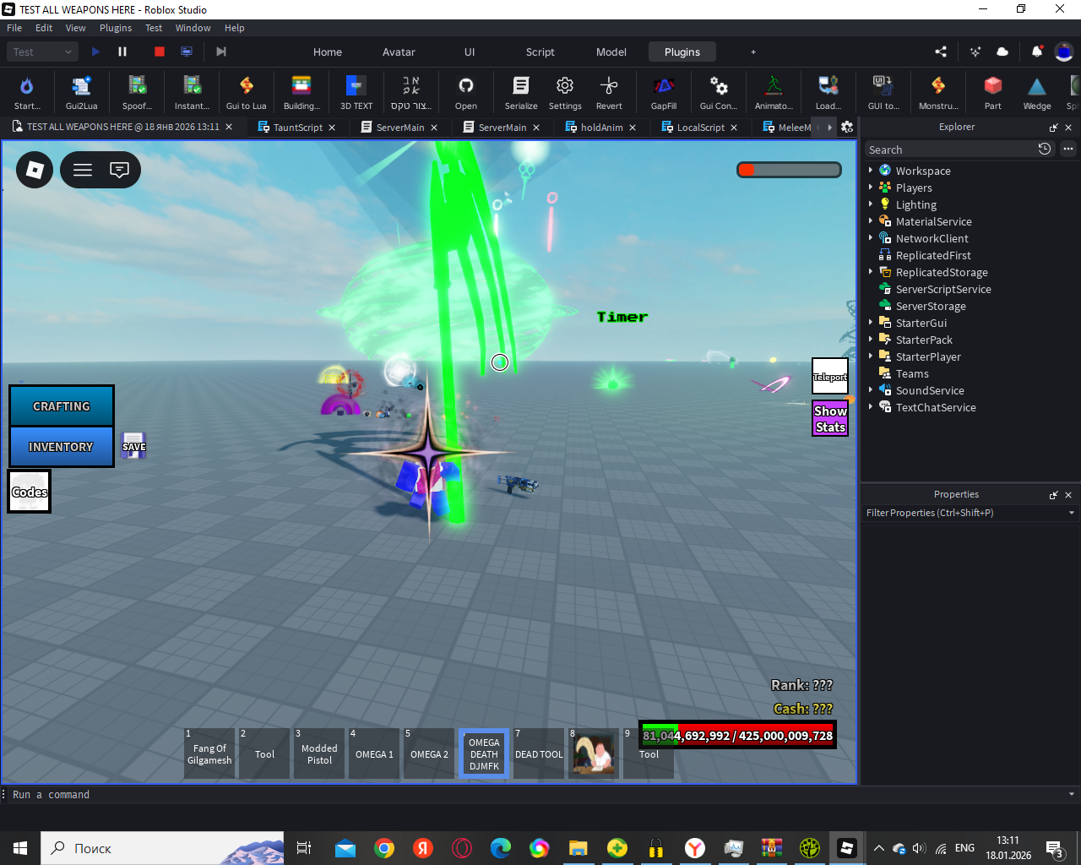Click the Revert plugin icon
The height and width of the screenshot is (865, 1081).
pos(609,92)
